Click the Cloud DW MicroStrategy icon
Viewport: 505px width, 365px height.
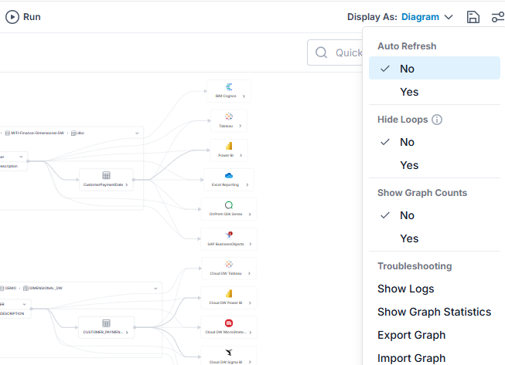[229, 323]
